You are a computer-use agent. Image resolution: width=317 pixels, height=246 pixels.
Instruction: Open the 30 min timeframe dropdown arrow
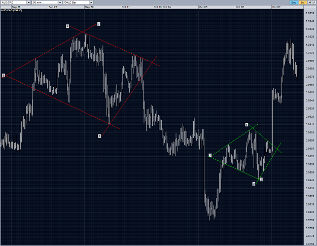click(x=60, y=3)
